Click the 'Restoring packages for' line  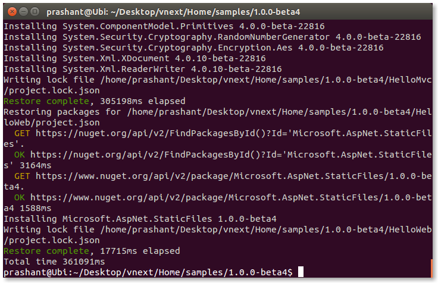coord(218,117)
